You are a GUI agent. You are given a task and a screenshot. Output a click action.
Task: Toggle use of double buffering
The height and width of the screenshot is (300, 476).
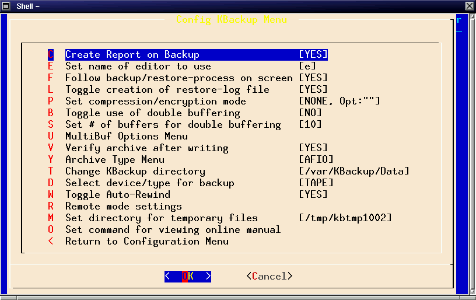click(152, 113)
